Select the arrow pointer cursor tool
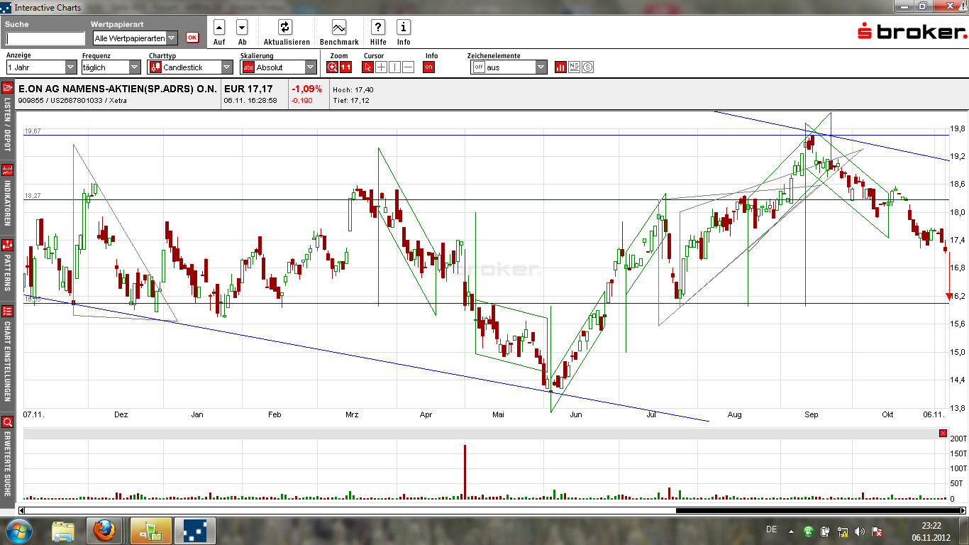 (x=367, y=67)
